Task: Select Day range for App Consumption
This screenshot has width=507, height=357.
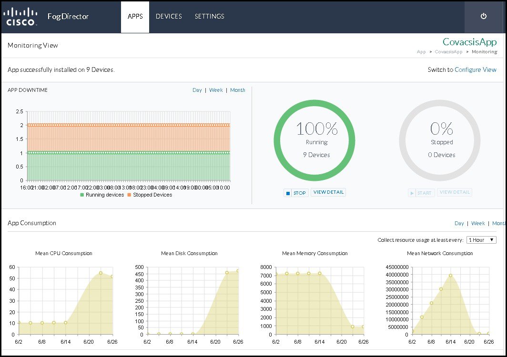Action: 459,223
